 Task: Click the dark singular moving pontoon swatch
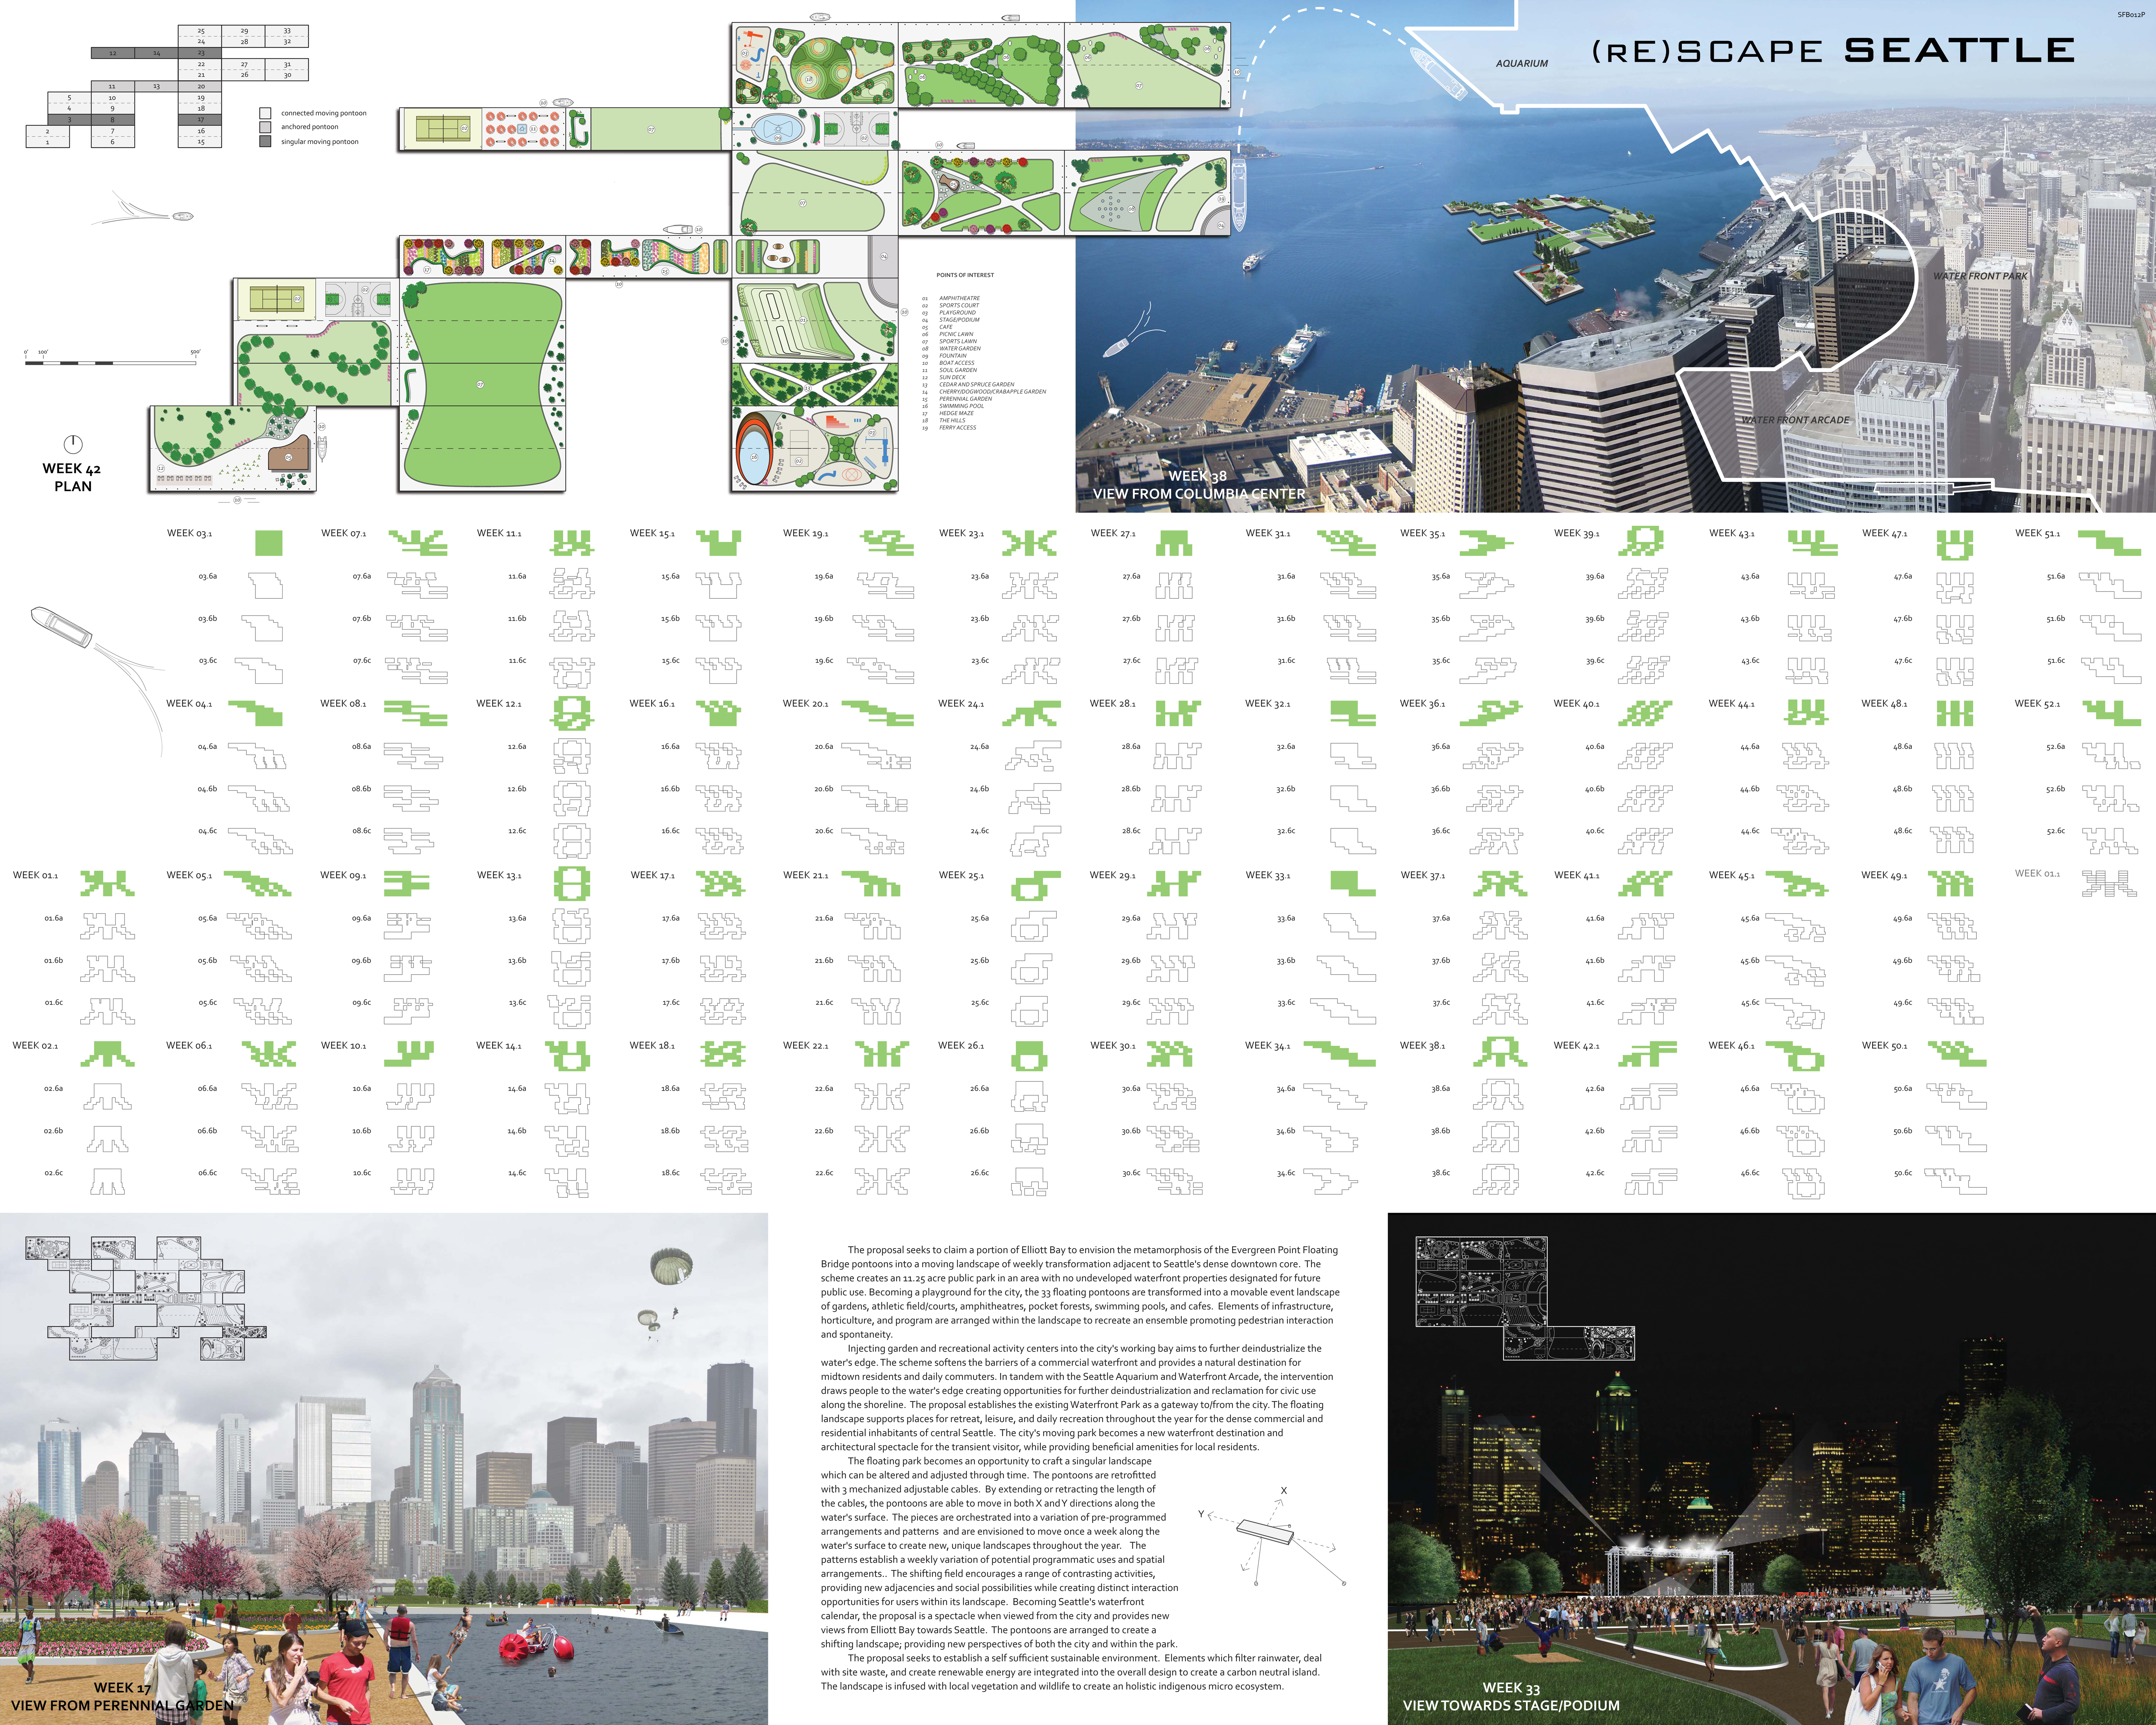(265, 141)
